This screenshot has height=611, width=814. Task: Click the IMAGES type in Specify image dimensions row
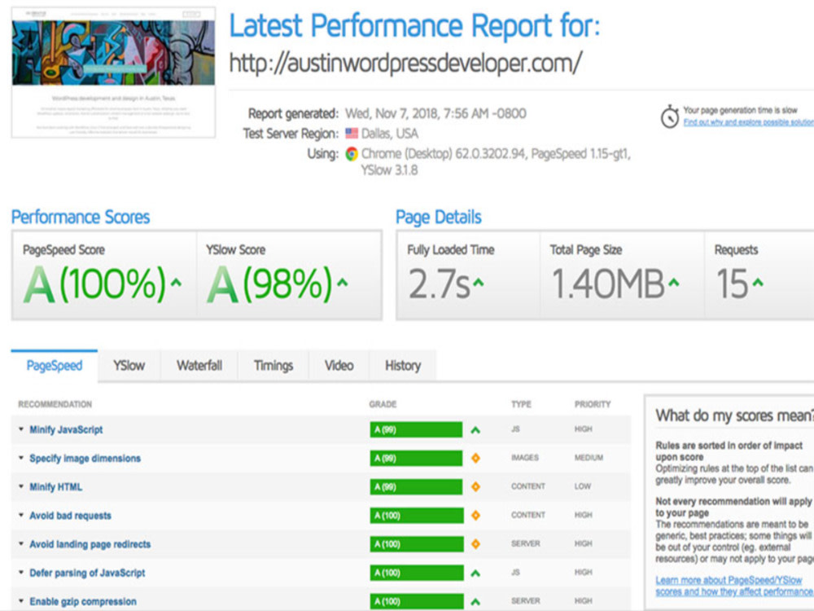pyautogui.click(x=525, y=458)
